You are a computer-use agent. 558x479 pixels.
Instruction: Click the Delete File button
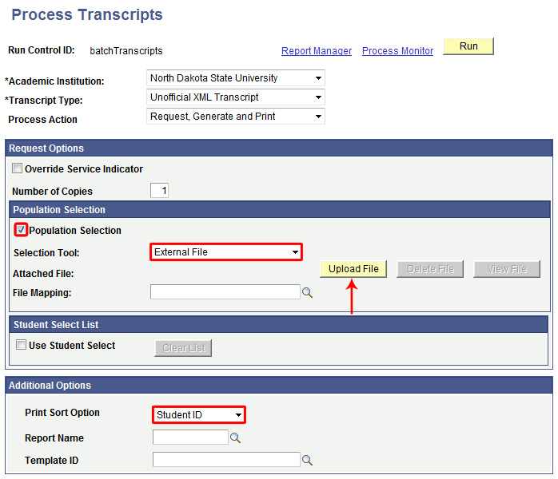click(430, 269)
